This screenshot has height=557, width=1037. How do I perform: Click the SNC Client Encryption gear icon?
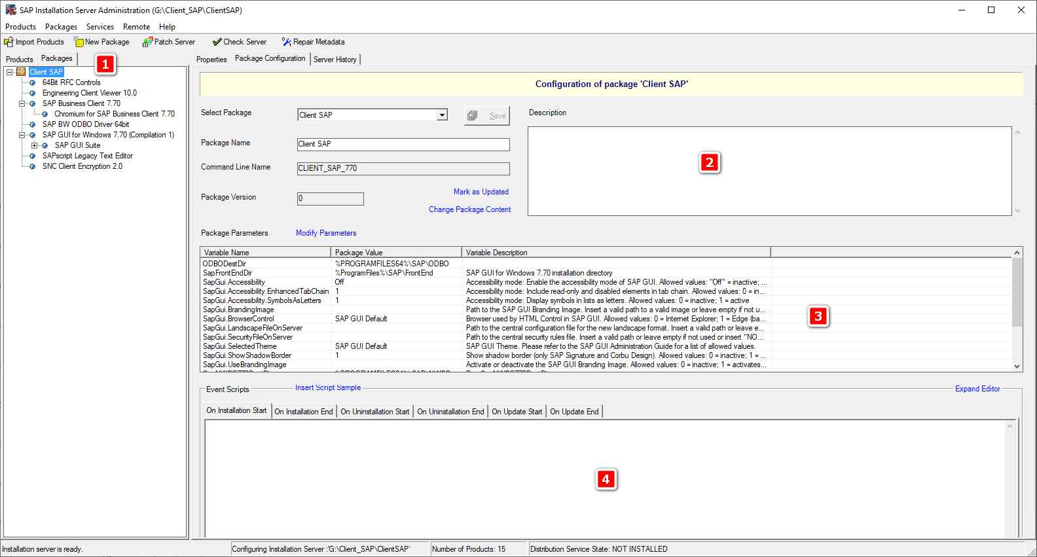pos(33,166)
